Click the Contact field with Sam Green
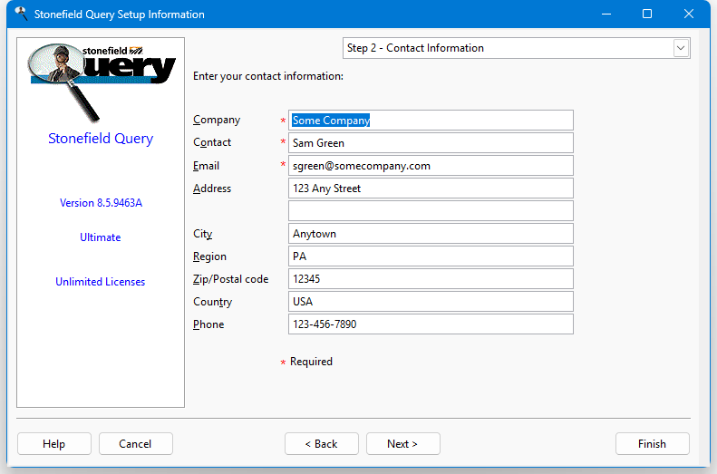 pos(431,143)
